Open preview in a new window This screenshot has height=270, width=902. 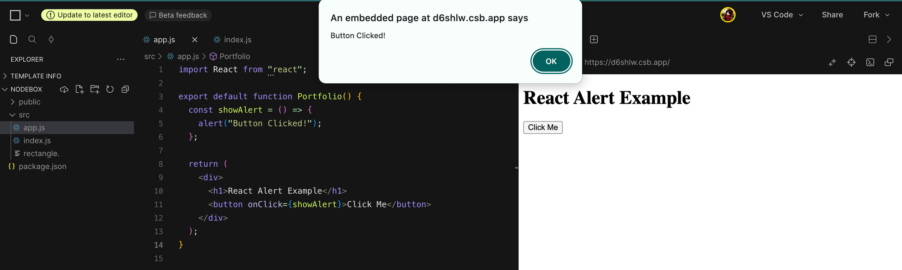[x=889, y=63]
